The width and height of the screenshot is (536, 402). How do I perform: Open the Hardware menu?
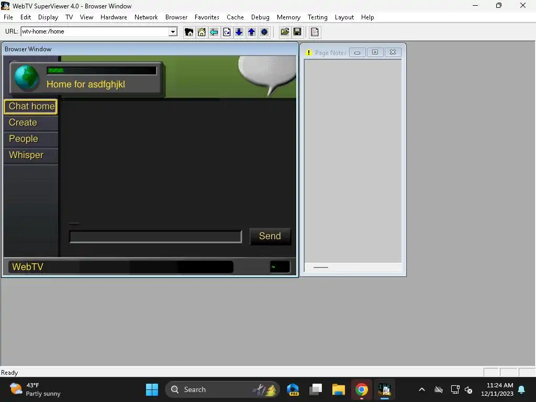[114, 17]
